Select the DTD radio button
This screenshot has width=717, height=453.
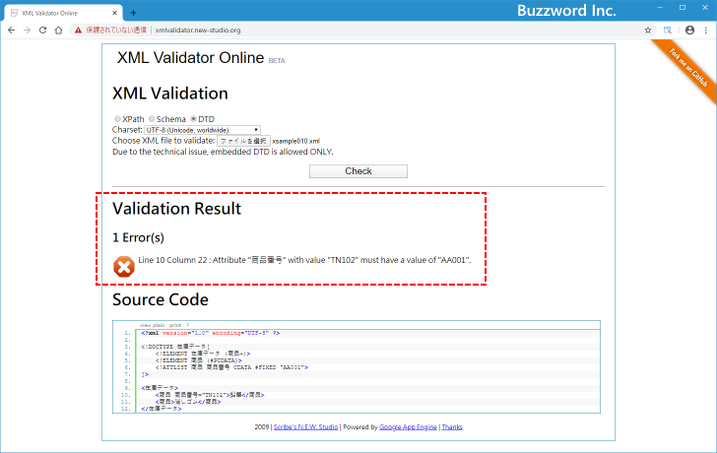point(194,119)
